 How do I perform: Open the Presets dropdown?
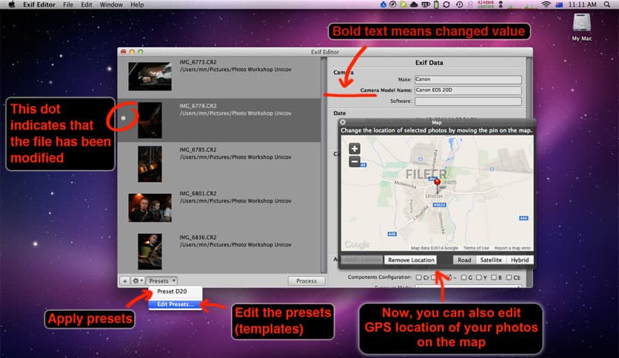(162, 281)
